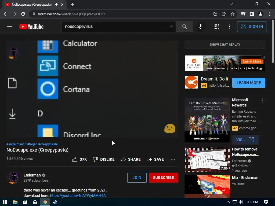Viewport: 275px width, 206px height.
Task: Open the Enderman channel name link
Action: (32, 175)
